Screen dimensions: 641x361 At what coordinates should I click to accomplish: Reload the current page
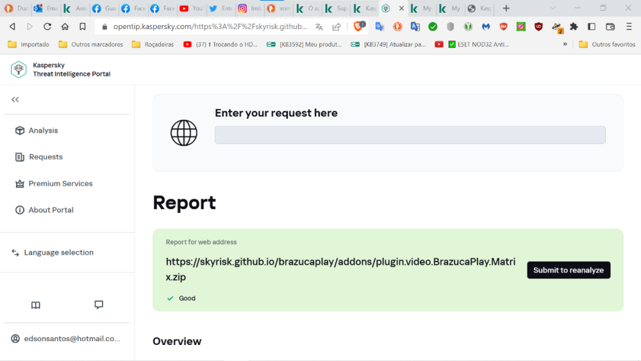pyautogui.click(x=47, y=26)
